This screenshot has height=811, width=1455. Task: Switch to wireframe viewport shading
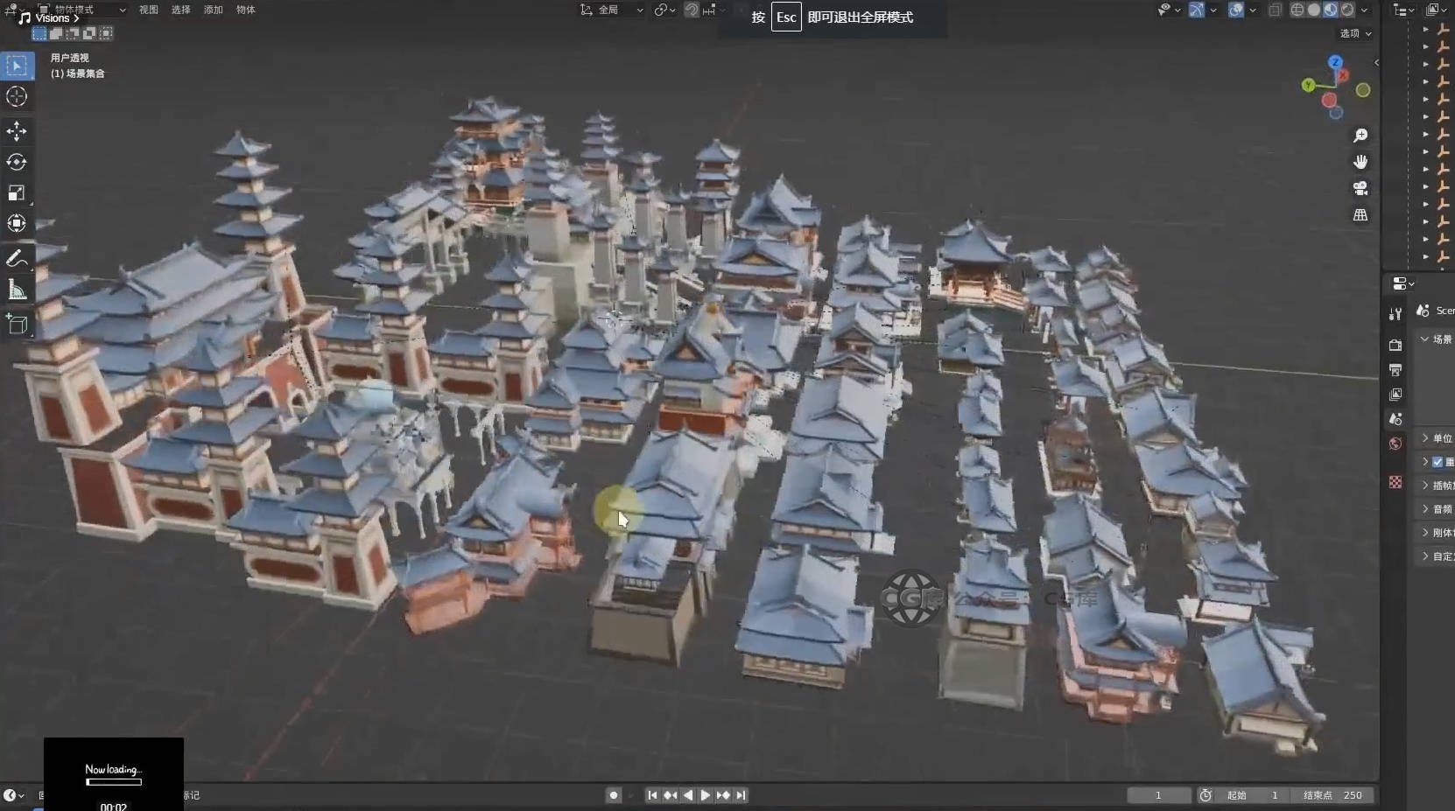point(1297,10)
